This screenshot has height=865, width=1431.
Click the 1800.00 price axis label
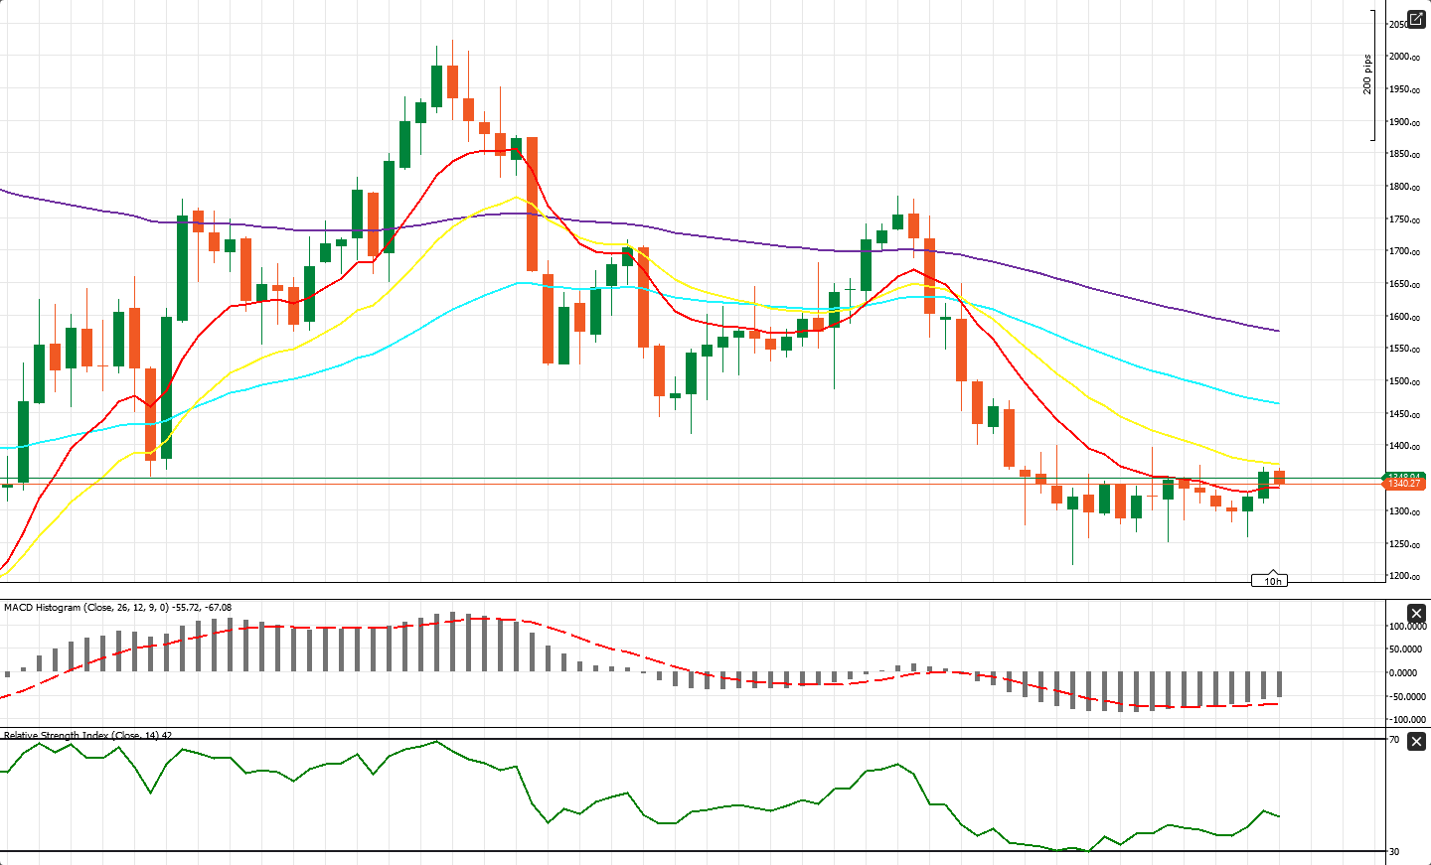coord(1404,187)
